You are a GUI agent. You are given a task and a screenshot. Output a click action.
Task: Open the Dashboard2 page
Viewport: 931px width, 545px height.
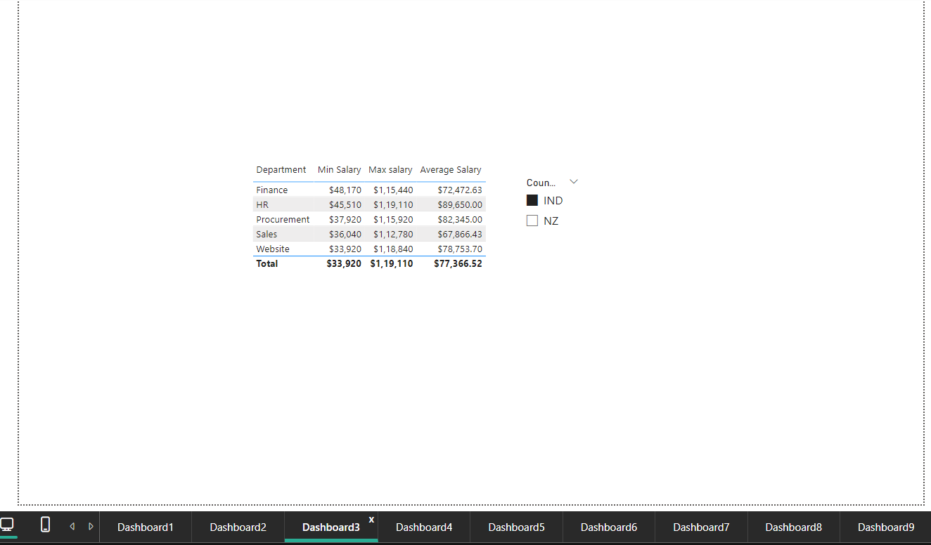238,527
